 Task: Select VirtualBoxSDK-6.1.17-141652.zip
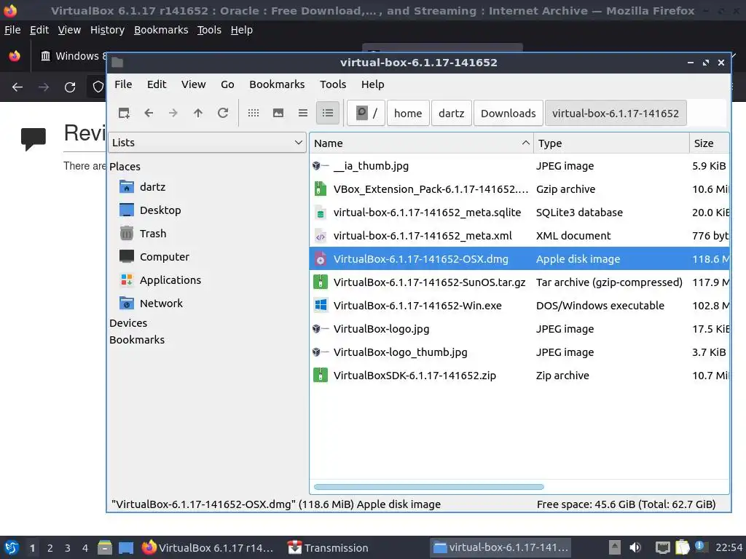point(519,376)
